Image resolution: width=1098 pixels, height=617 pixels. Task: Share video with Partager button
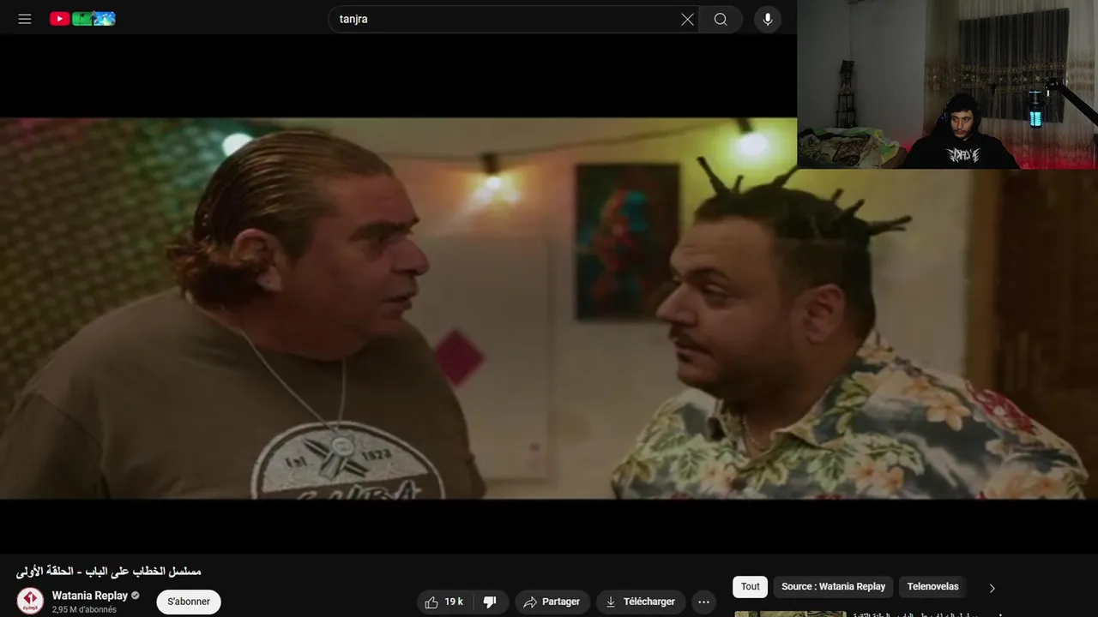[x=552, y=602]
